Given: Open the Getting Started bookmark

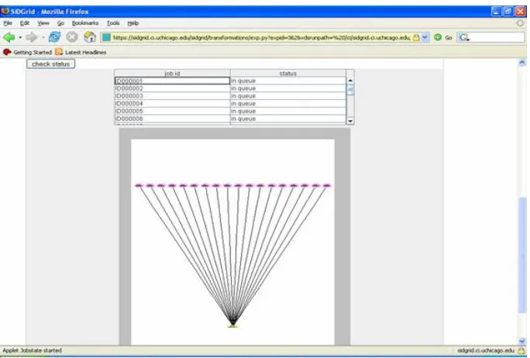Looking at the screenshot, I should tap(27, 52).
